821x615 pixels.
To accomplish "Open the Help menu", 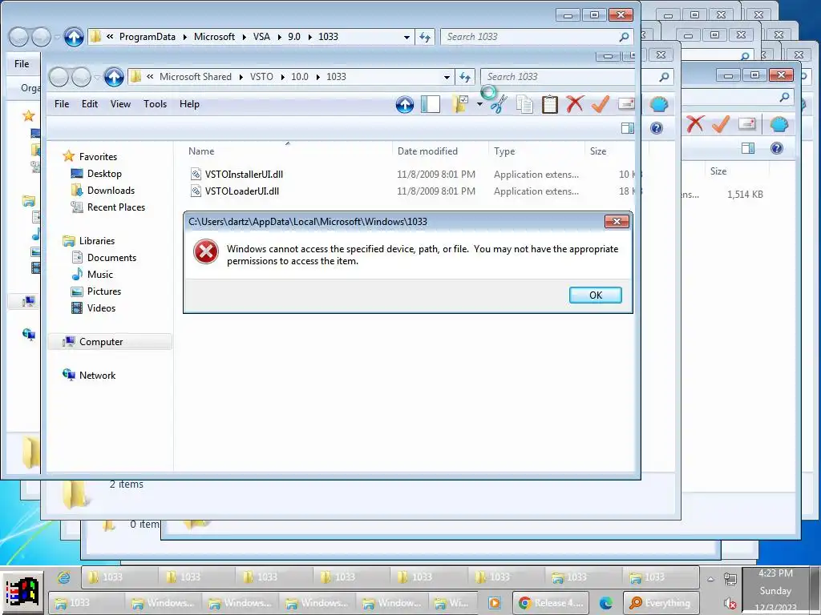I will click(189, 104).
